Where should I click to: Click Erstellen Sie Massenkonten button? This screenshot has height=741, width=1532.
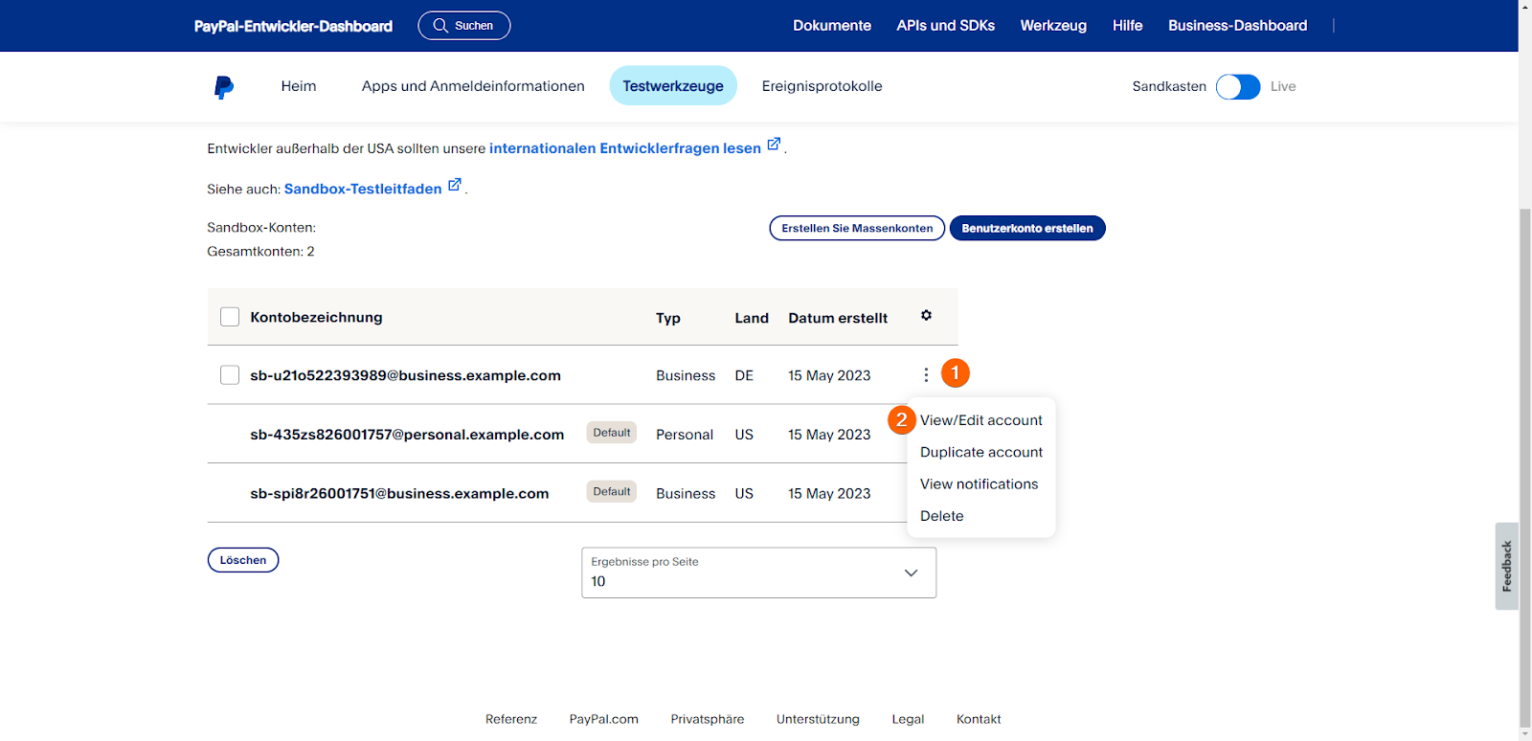(857, 228)
